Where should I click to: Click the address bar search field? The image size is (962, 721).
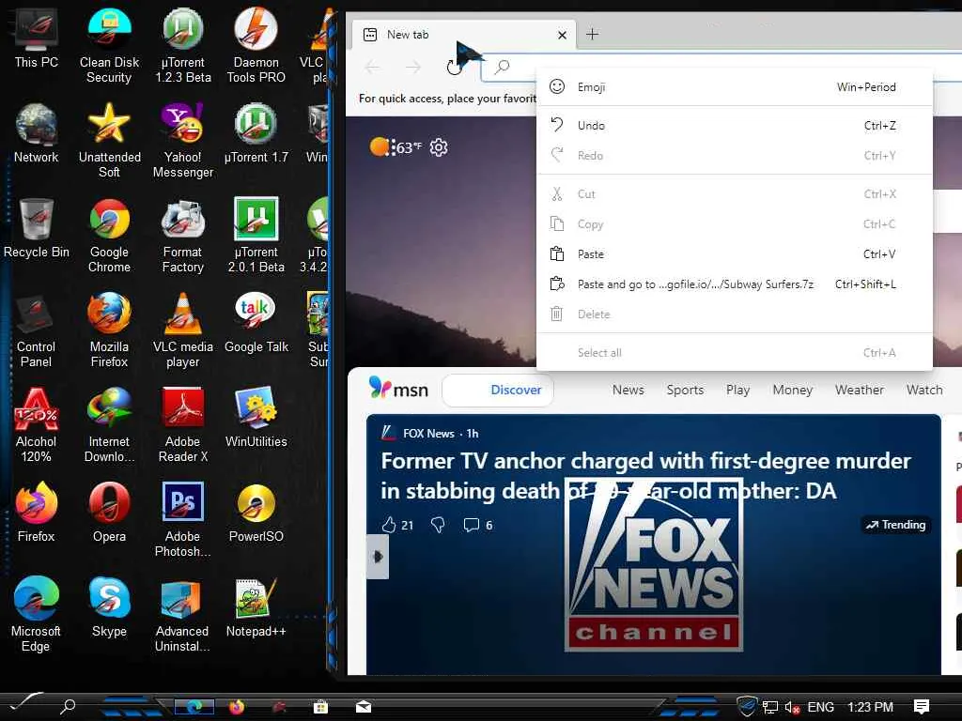click(721, 67)
